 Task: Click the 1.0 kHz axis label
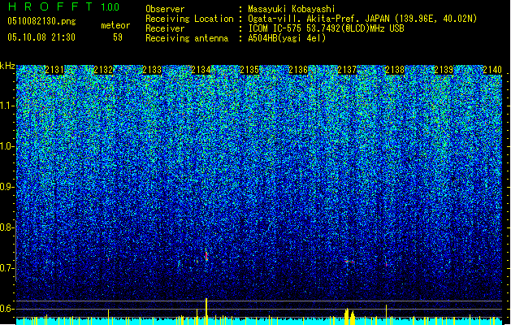pos(6,146)
